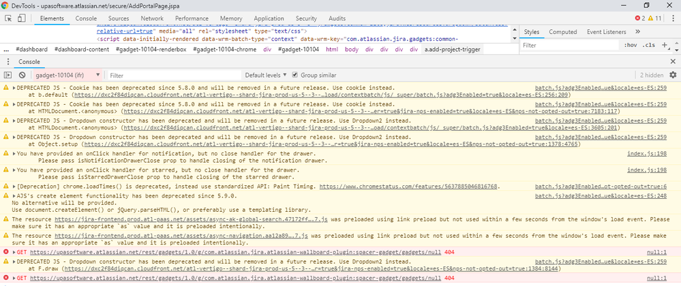Open the chromestatus.com features link

pos(409,187)
